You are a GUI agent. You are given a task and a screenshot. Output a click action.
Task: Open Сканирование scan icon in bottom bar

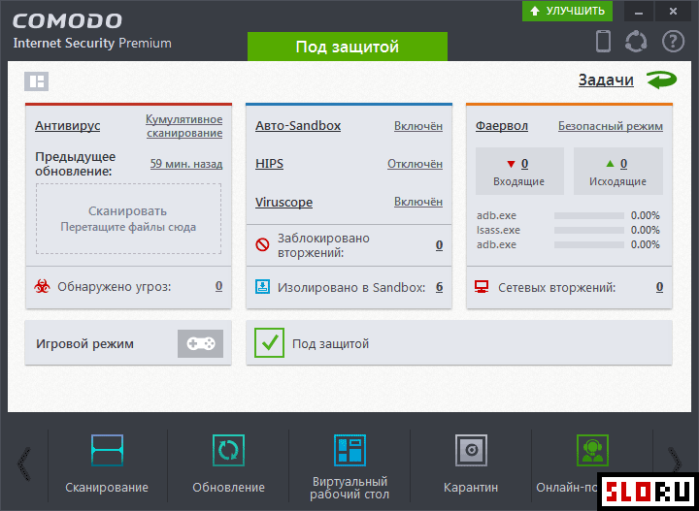[x=107, y=450]
